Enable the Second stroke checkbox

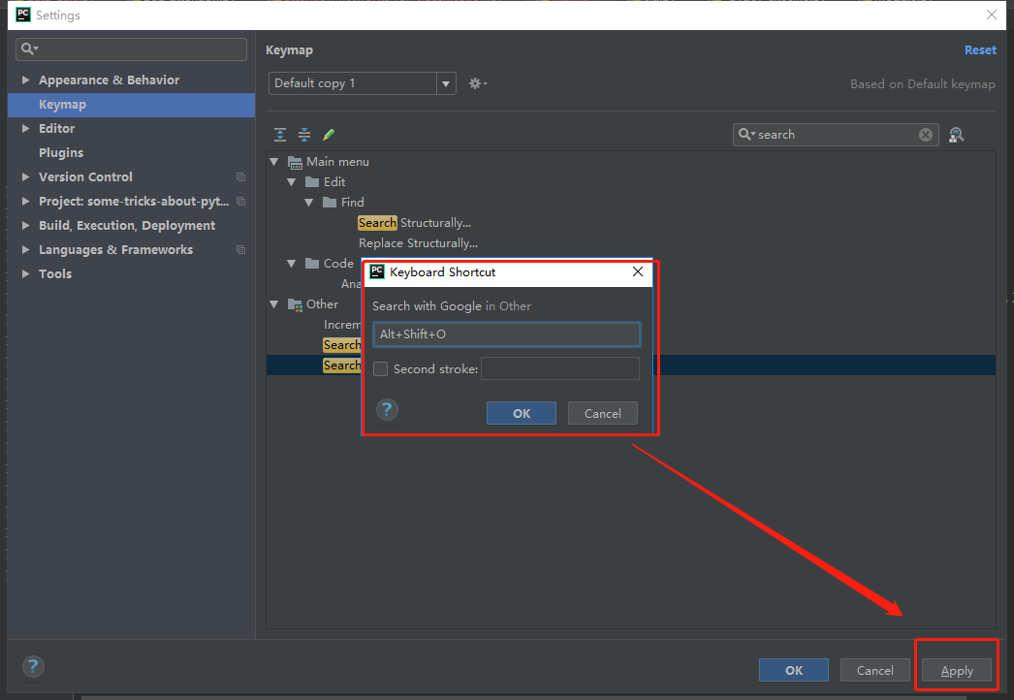(380, 368)
